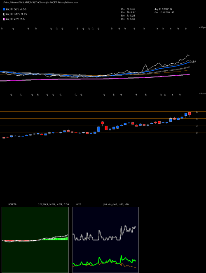Image resolution: width=206 pixels, height=273 pixels.
Task: Click the '<Lows' label at right edge
Action: tap(203, 93)
